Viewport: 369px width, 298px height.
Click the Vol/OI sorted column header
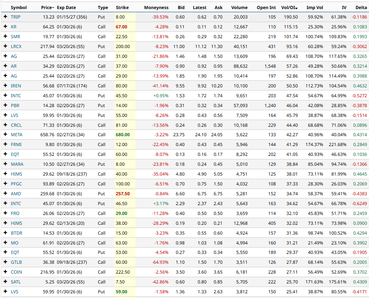[289, 7]
